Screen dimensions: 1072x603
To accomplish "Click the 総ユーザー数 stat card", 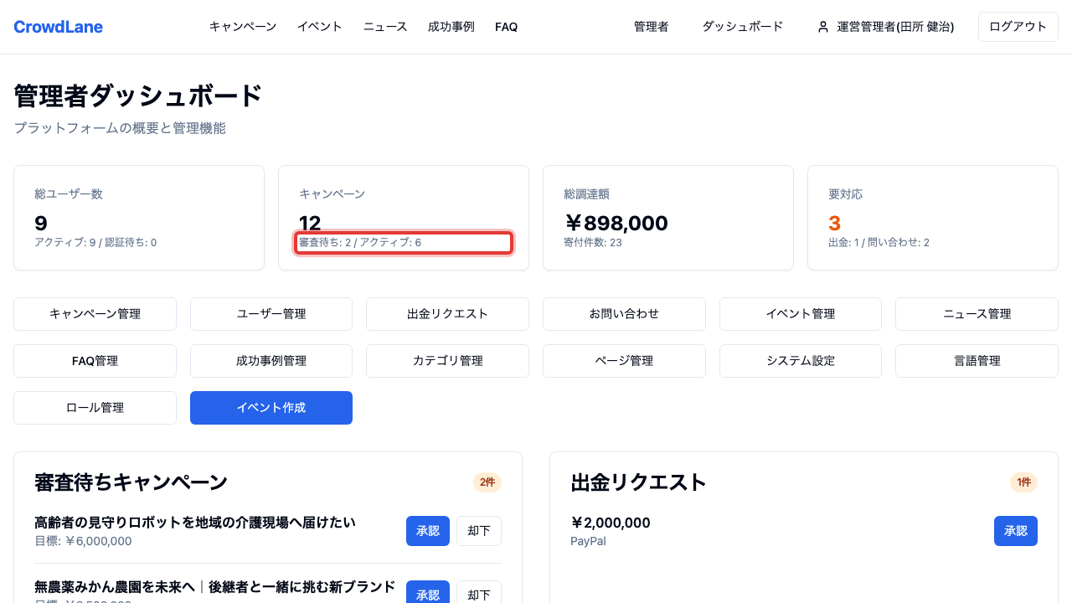I will (139, 218).
